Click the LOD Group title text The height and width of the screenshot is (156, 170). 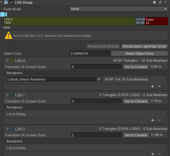click(24, 2)
